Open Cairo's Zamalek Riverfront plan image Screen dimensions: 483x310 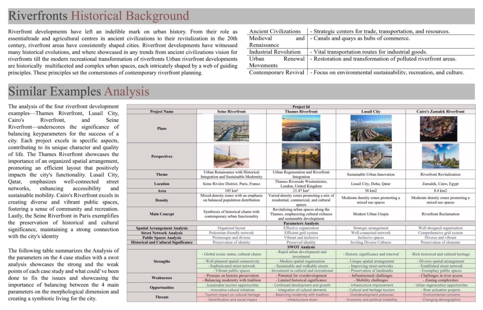tap(438, 129)
